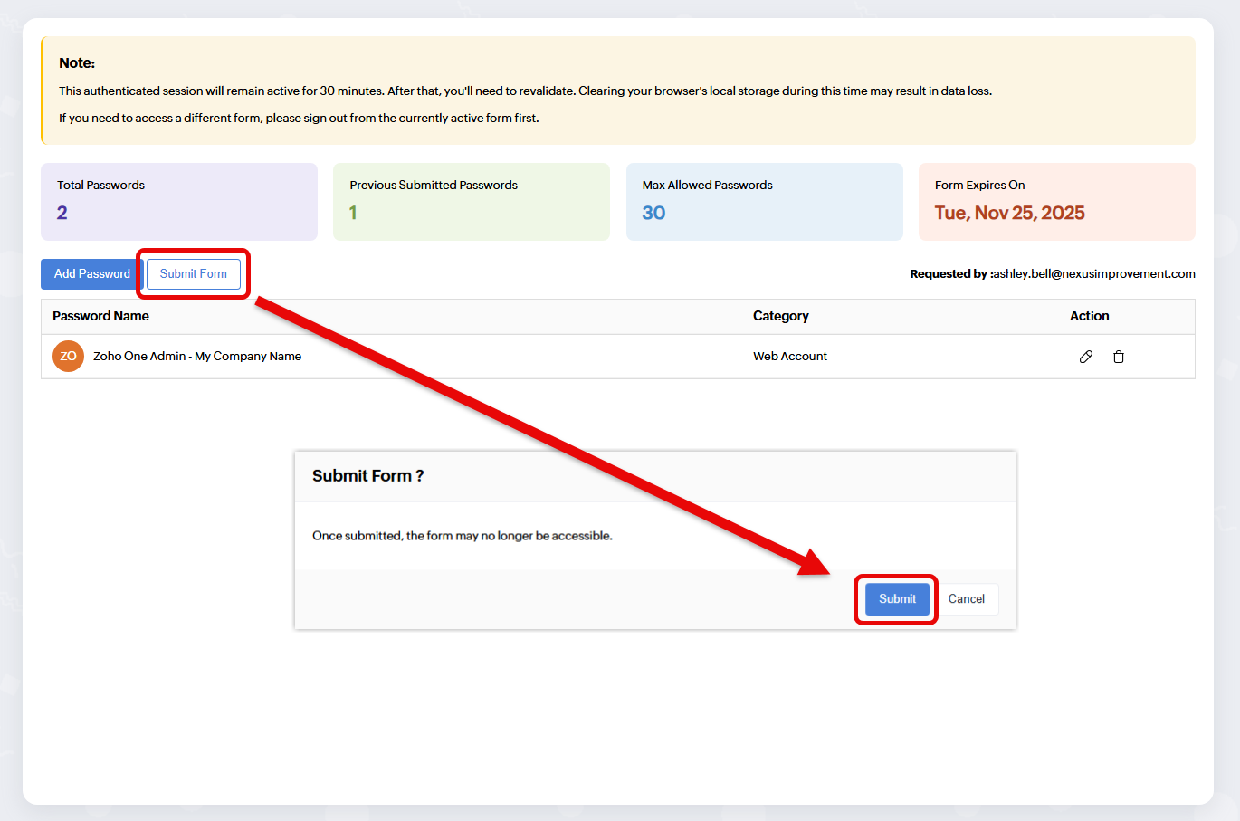Confirm with the blue Submit button
This screenshot has height=821, width=1240.
[897, 599]
